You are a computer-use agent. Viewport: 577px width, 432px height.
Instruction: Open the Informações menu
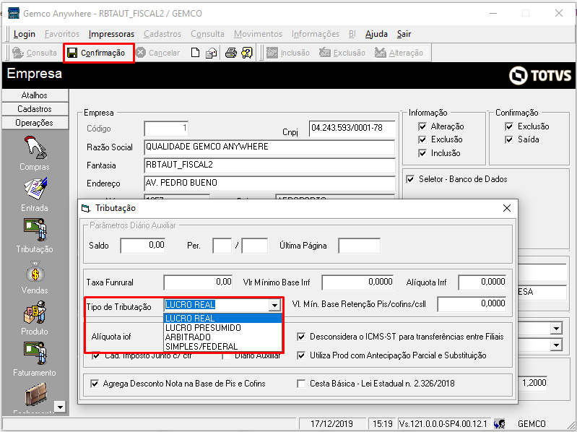point(316,34)
